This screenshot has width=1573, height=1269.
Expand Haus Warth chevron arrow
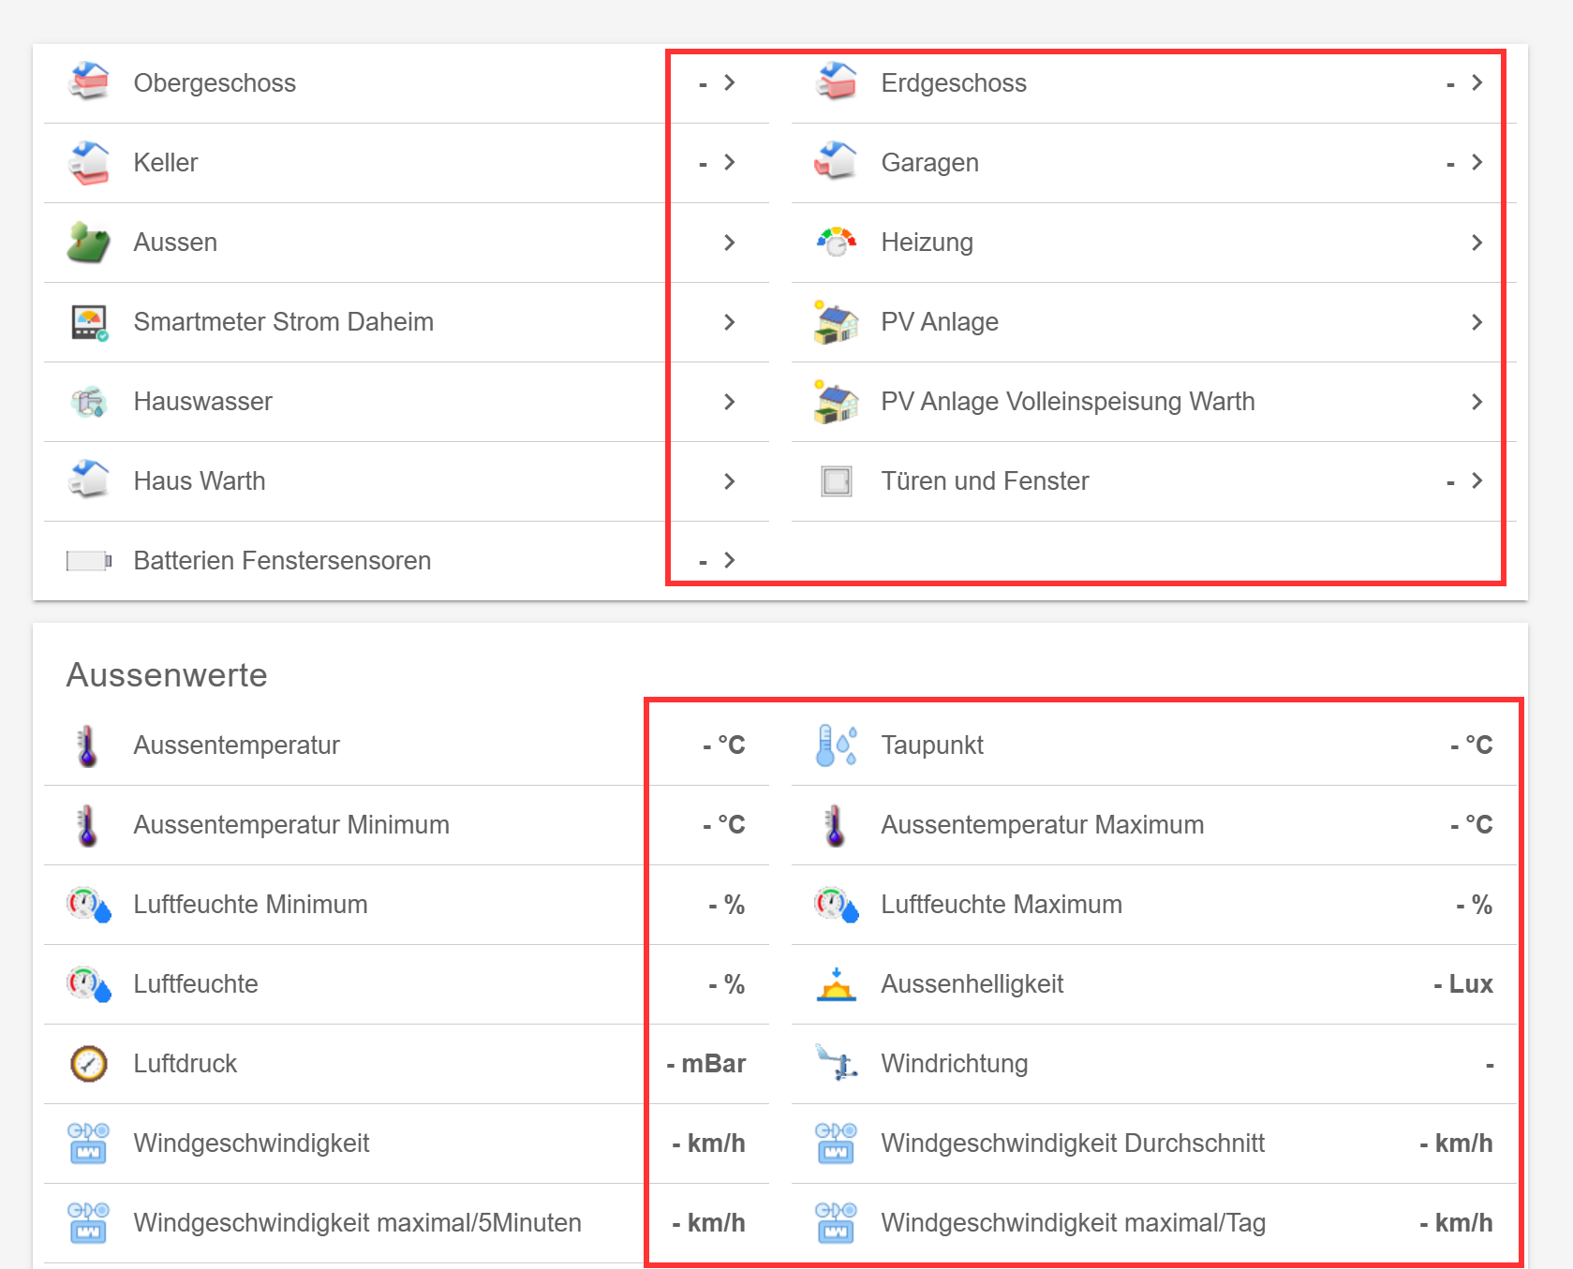[x=729, y=481]
